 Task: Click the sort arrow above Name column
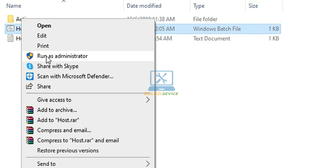point(64,1)
